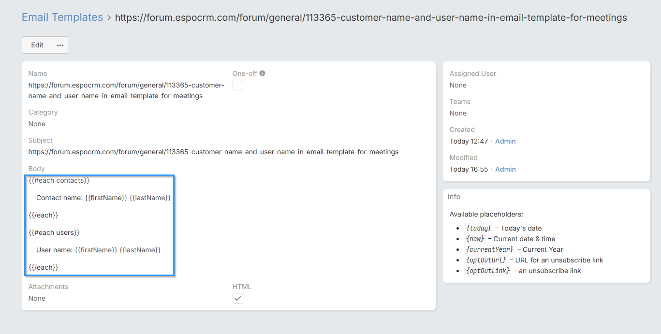Click the {now} placeholder code

(475, 239)
